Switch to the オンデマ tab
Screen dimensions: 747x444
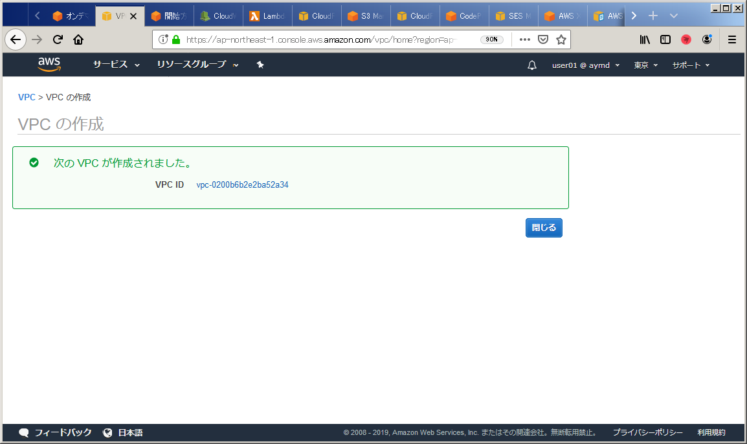[70, 16]
